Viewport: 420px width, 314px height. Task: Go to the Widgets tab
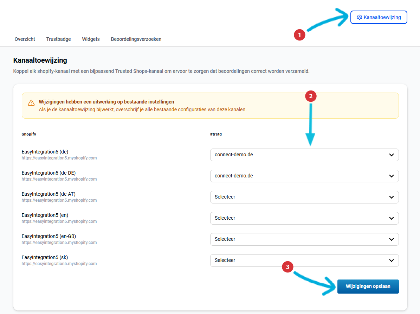point(91,39)
